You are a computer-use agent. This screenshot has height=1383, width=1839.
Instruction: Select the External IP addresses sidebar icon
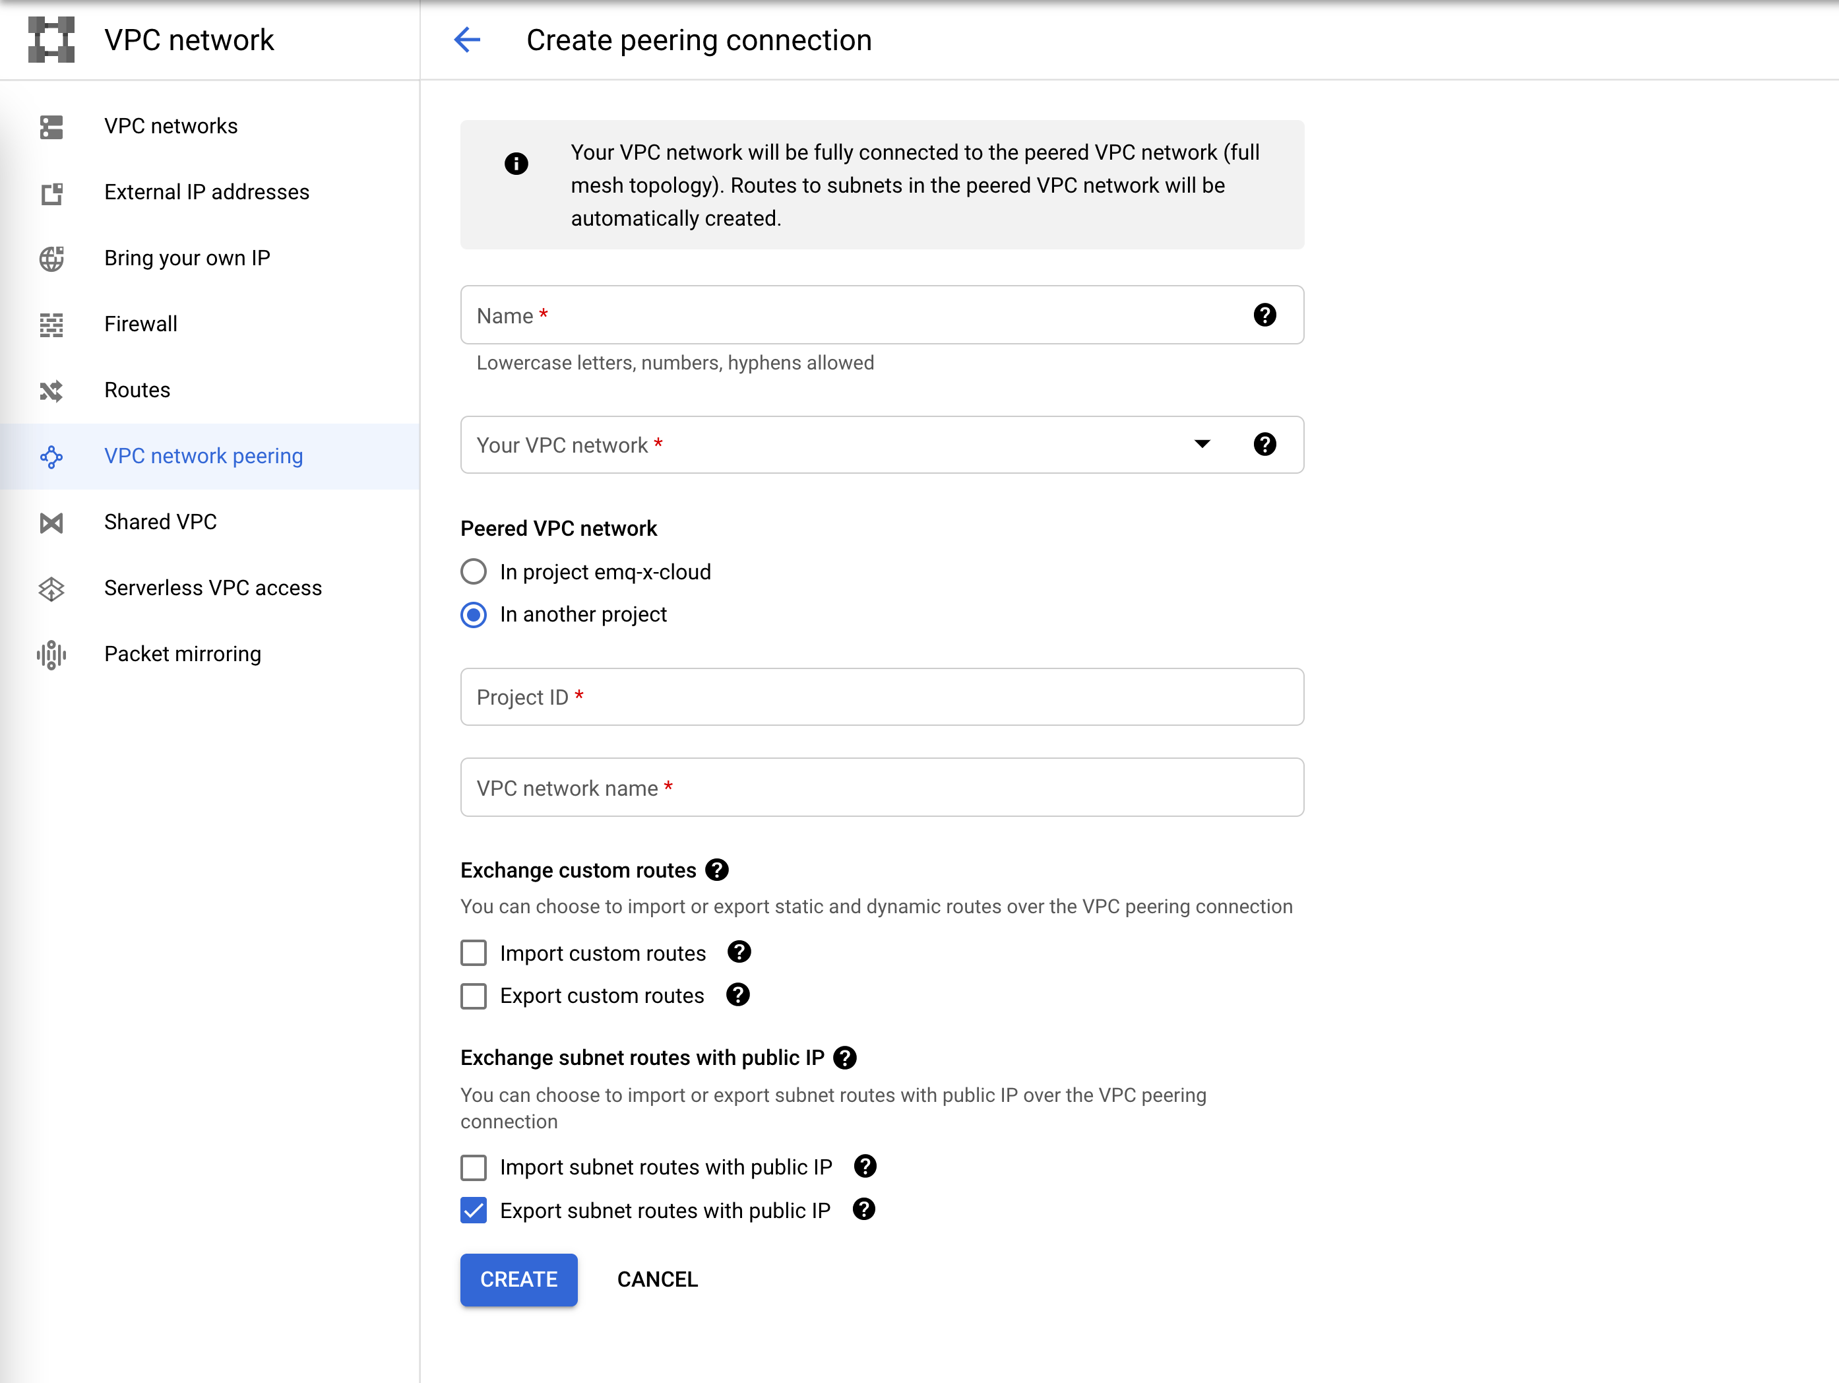pyautogui.click(x=51, y=193)
